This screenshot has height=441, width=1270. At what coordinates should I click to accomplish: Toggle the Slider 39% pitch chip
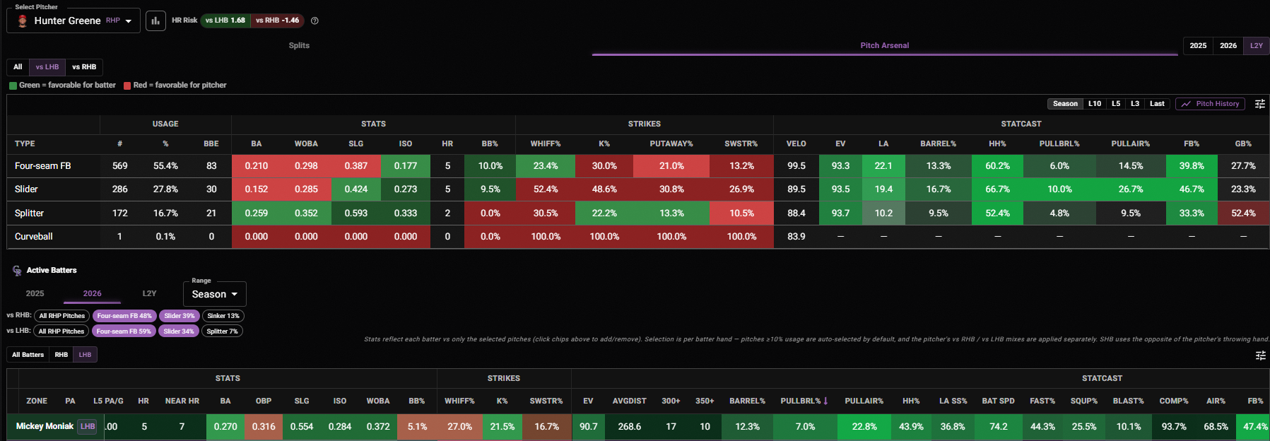[x=180, y=316]
